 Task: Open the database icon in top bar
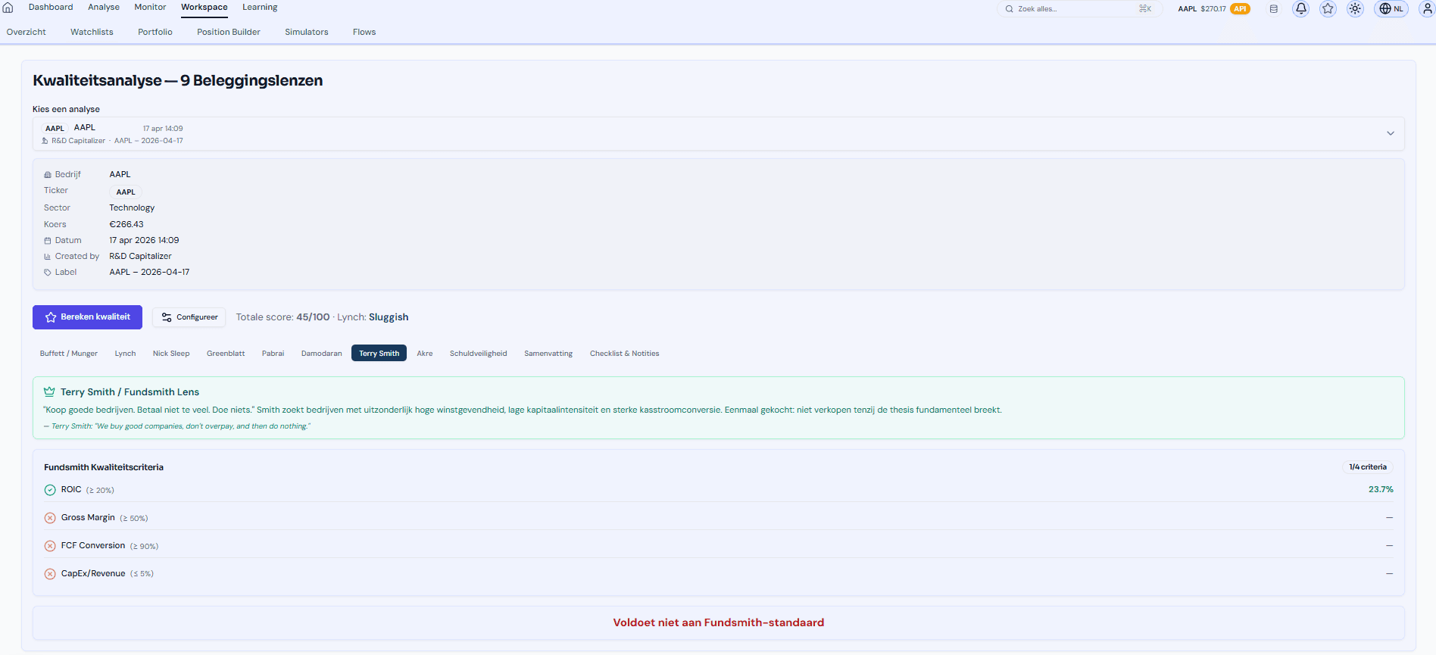(1274, 9)
